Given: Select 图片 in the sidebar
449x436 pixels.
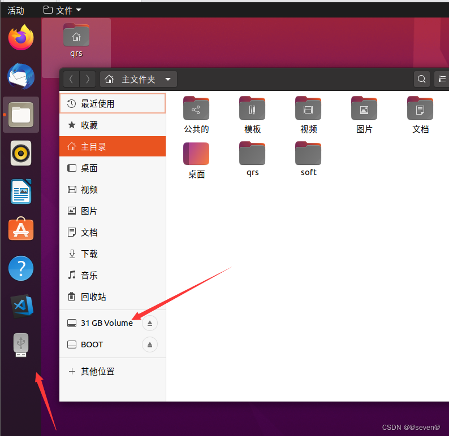Looking at the screenshot, I should 113,211.
